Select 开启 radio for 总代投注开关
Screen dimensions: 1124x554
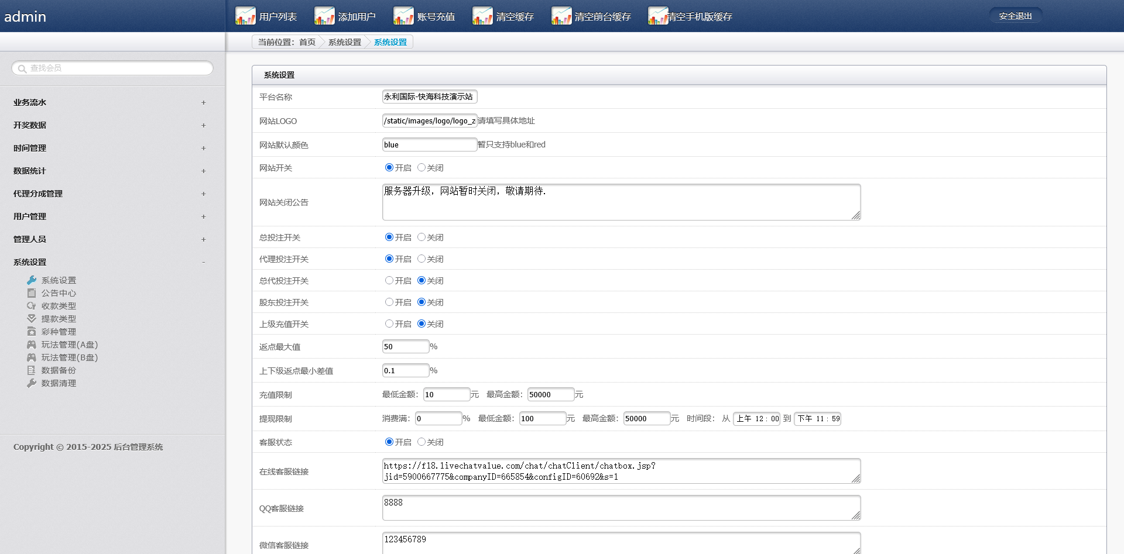(x=389, y=280)
